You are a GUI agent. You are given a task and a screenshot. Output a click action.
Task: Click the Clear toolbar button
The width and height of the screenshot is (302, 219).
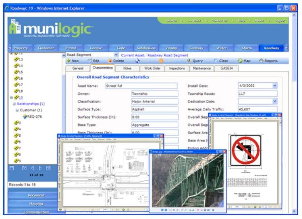[x=221, y=61]
